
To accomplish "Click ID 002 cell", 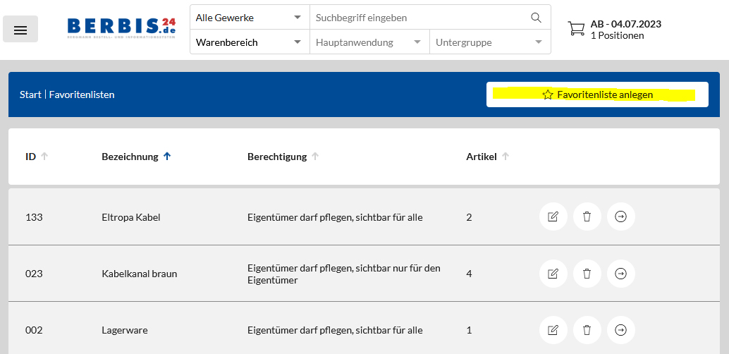I will [x=34, y=331].
